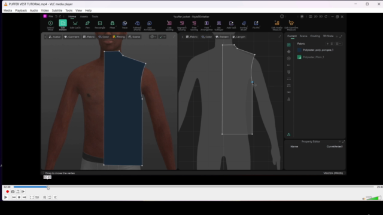This screenshot has height=215, width=383.
Task: Select the Select/Move tool
Action: point(50,25)
